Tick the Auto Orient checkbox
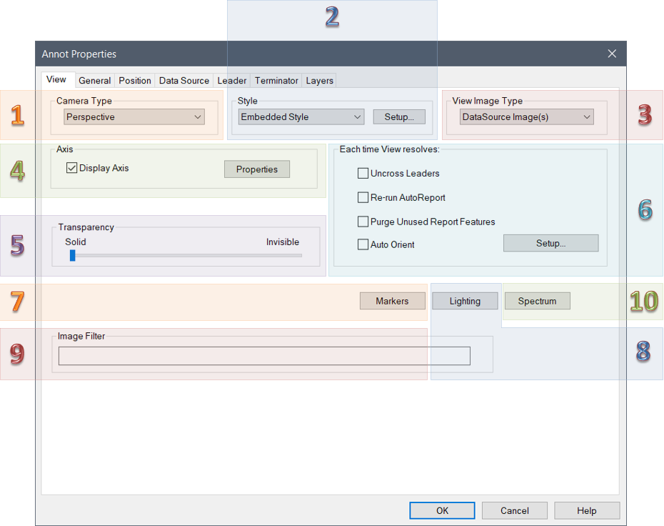Image resolution: width=664 pixels, height=526 pixels. (x=363, y=245)
